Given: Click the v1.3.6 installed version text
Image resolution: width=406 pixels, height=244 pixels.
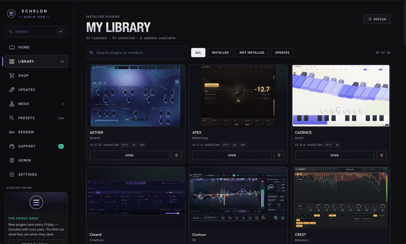Looking at the screenshot, I should (206, 145).
